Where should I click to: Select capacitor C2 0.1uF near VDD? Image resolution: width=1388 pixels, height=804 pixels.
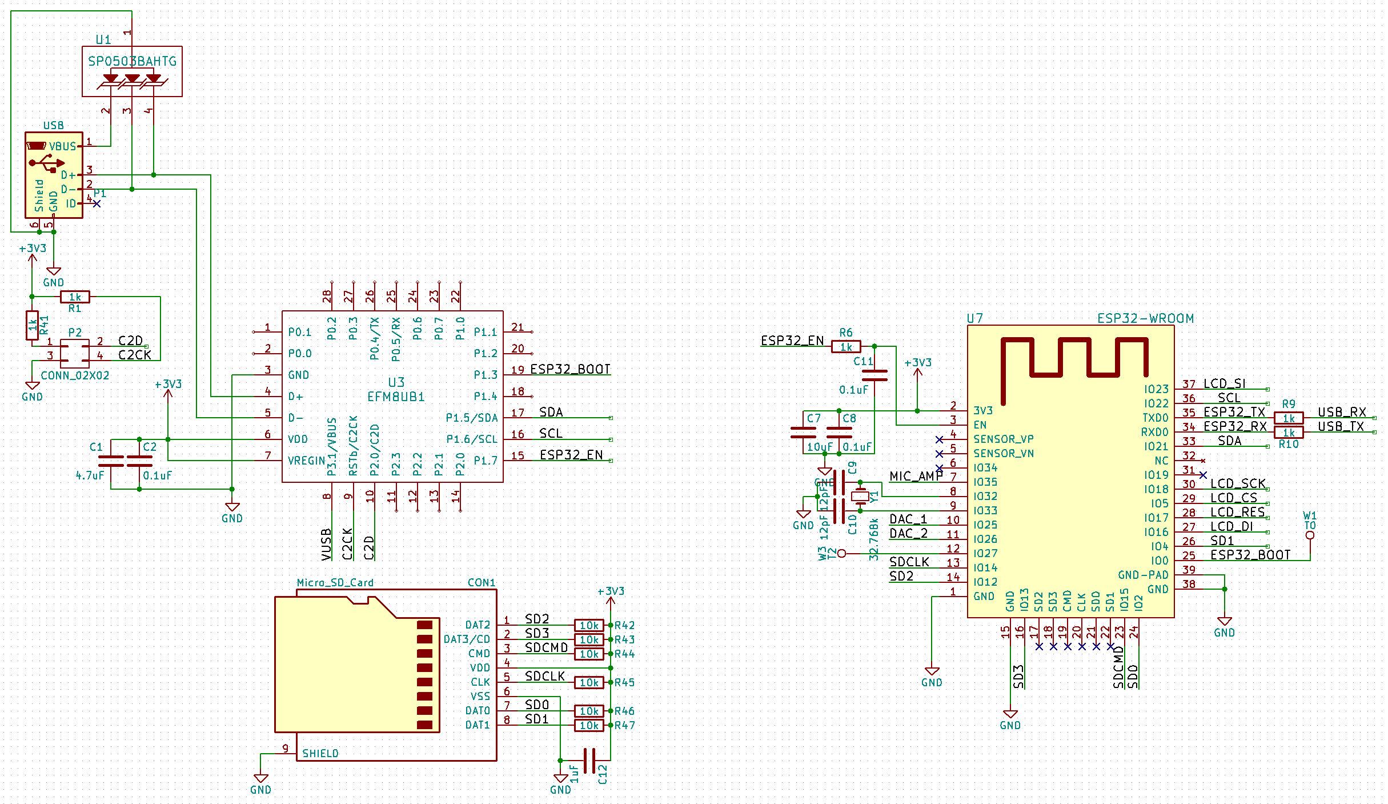[x=139, y=461]
